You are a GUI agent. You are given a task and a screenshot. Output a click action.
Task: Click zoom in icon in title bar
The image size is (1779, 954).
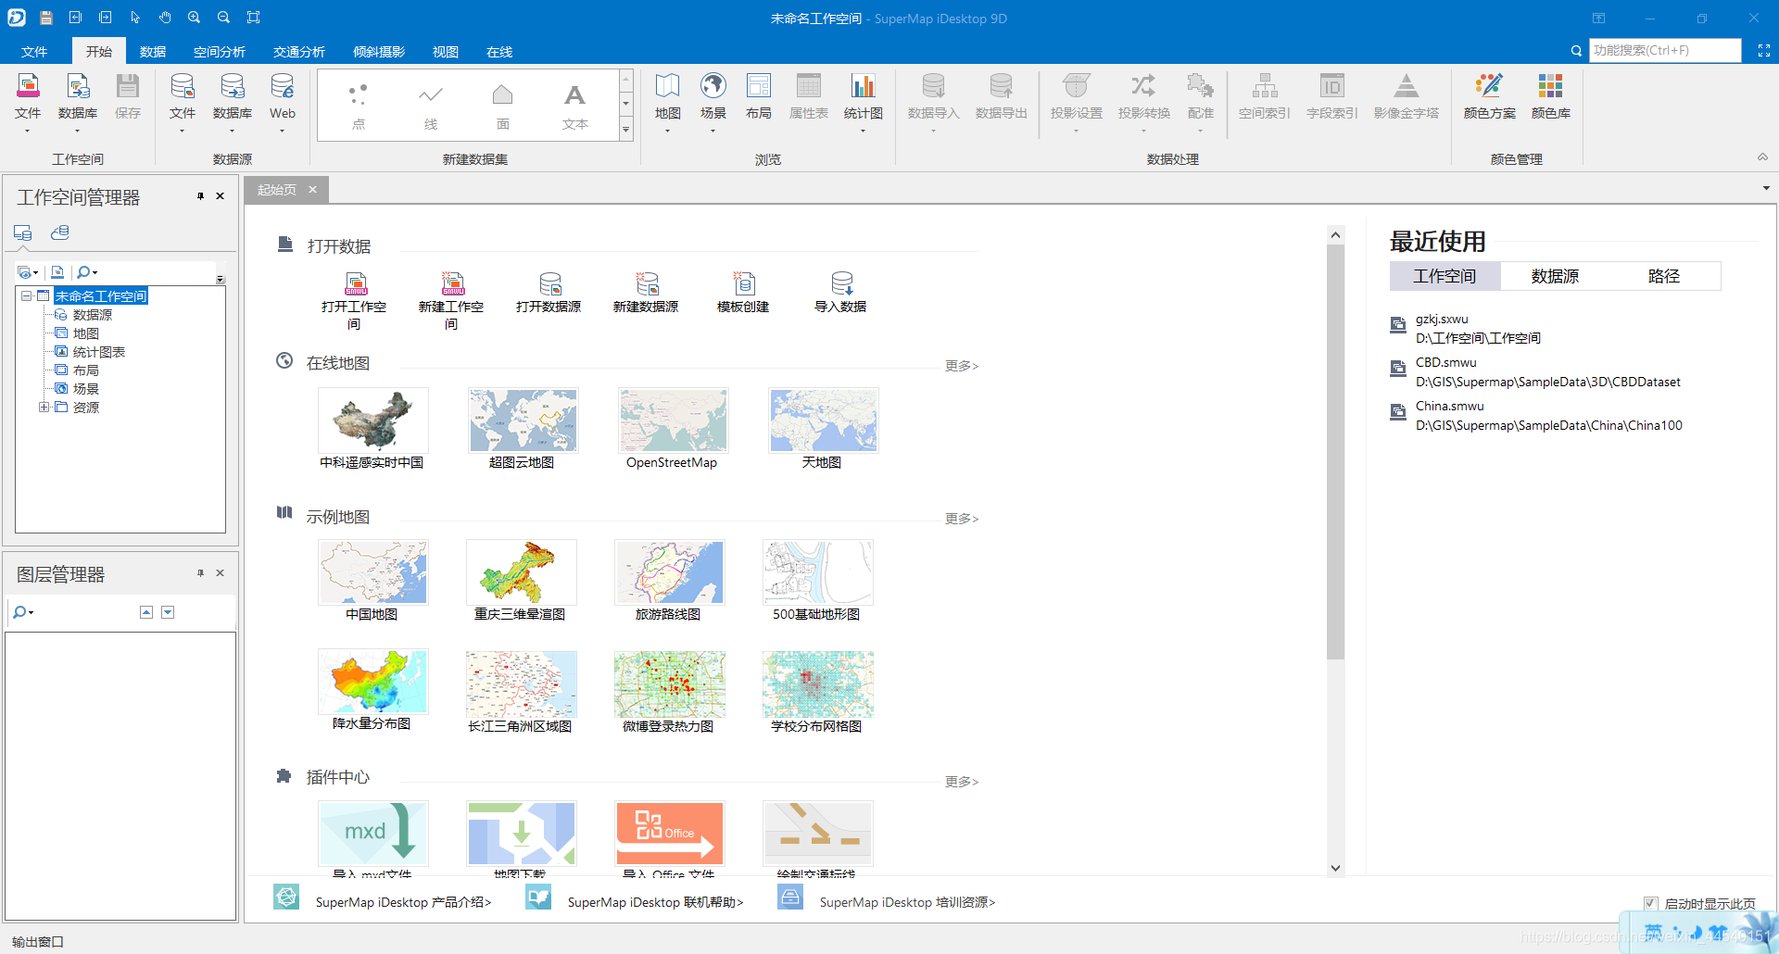click(194, 18)
